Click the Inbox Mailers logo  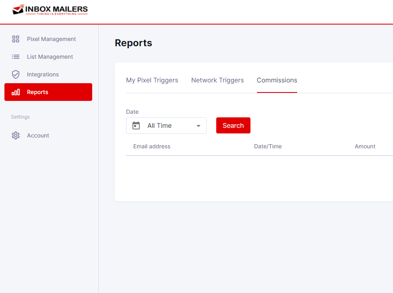click(x=50, y=10)
